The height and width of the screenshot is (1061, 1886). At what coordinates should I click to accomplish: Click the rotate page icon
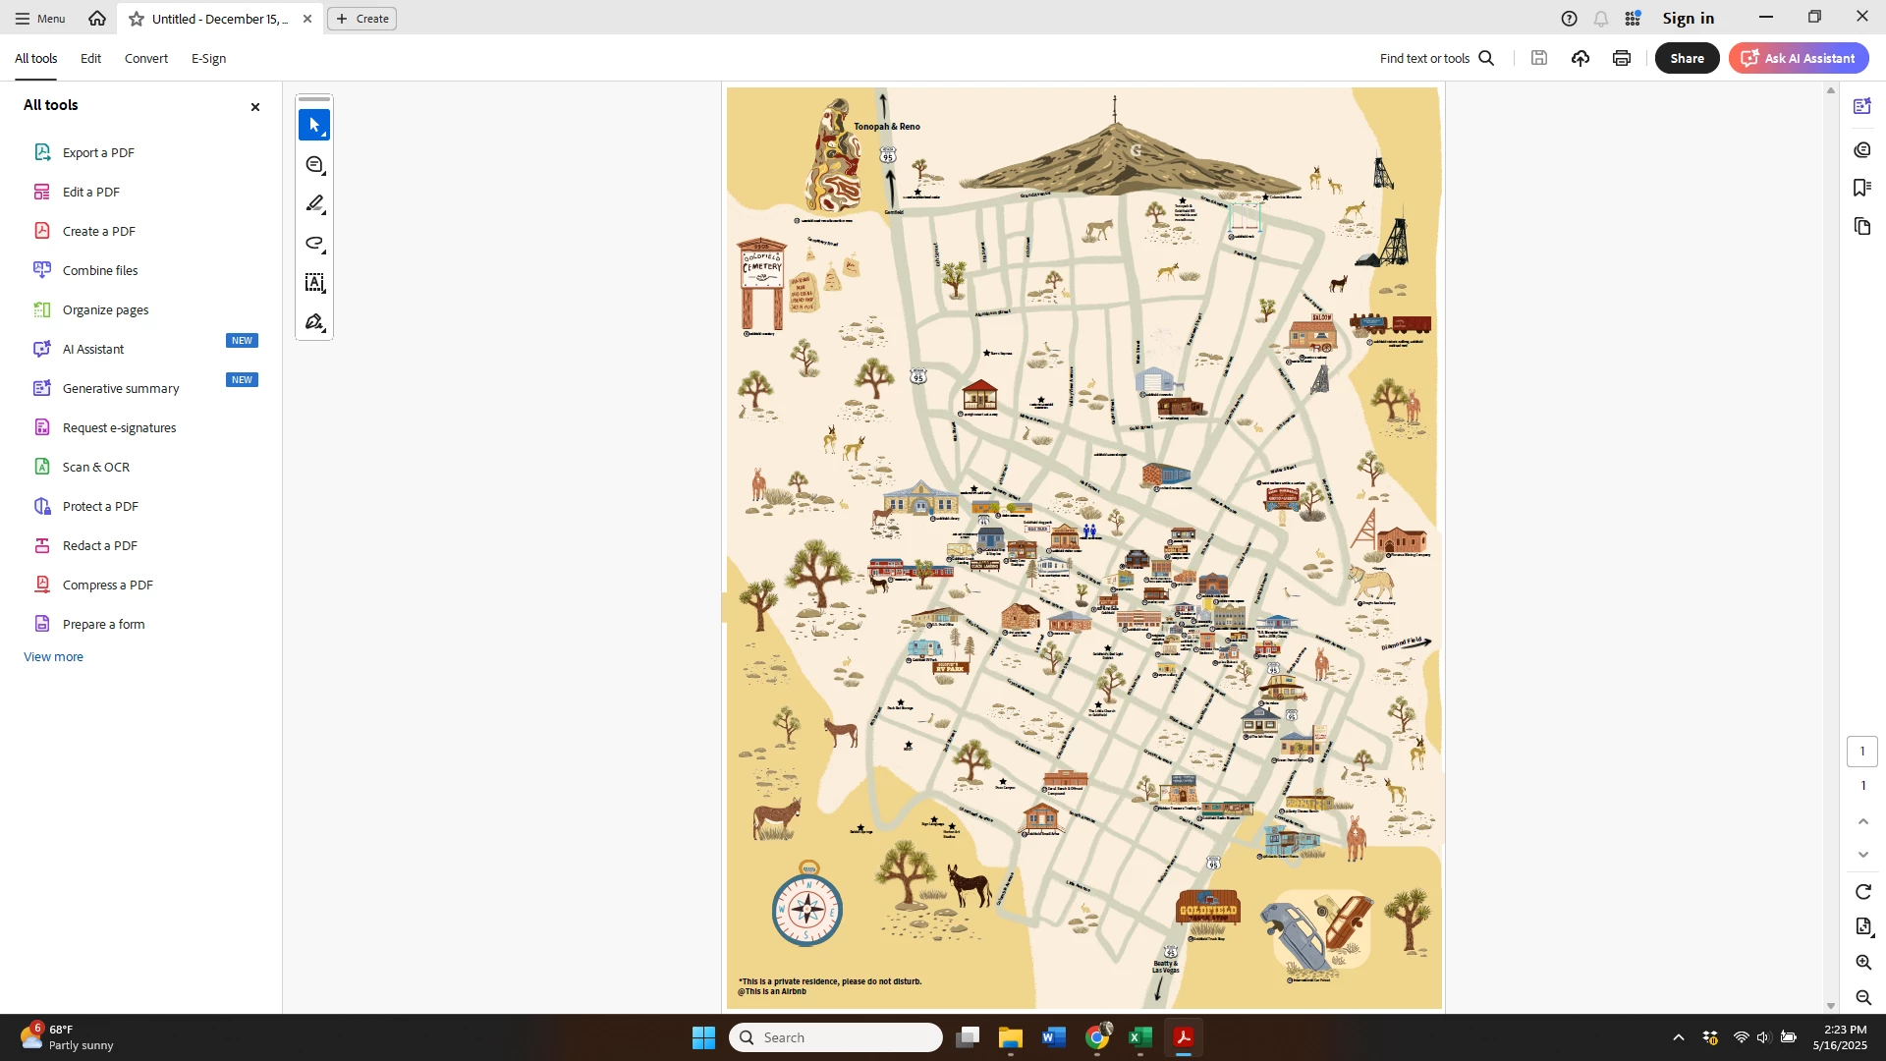tap(1862, 892)
